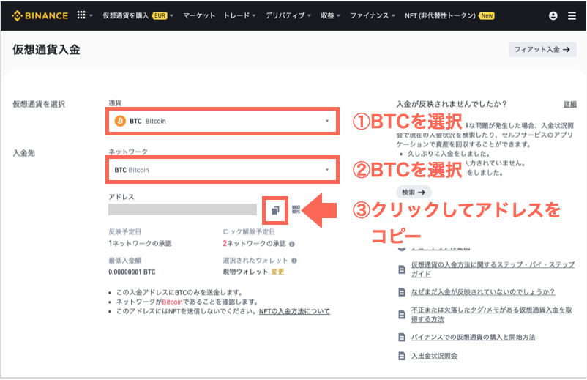Open なぜまだ入金が反映されていないのでしょうか link
The width and height of the screenshot is (587, 380).
click(483, 292)
